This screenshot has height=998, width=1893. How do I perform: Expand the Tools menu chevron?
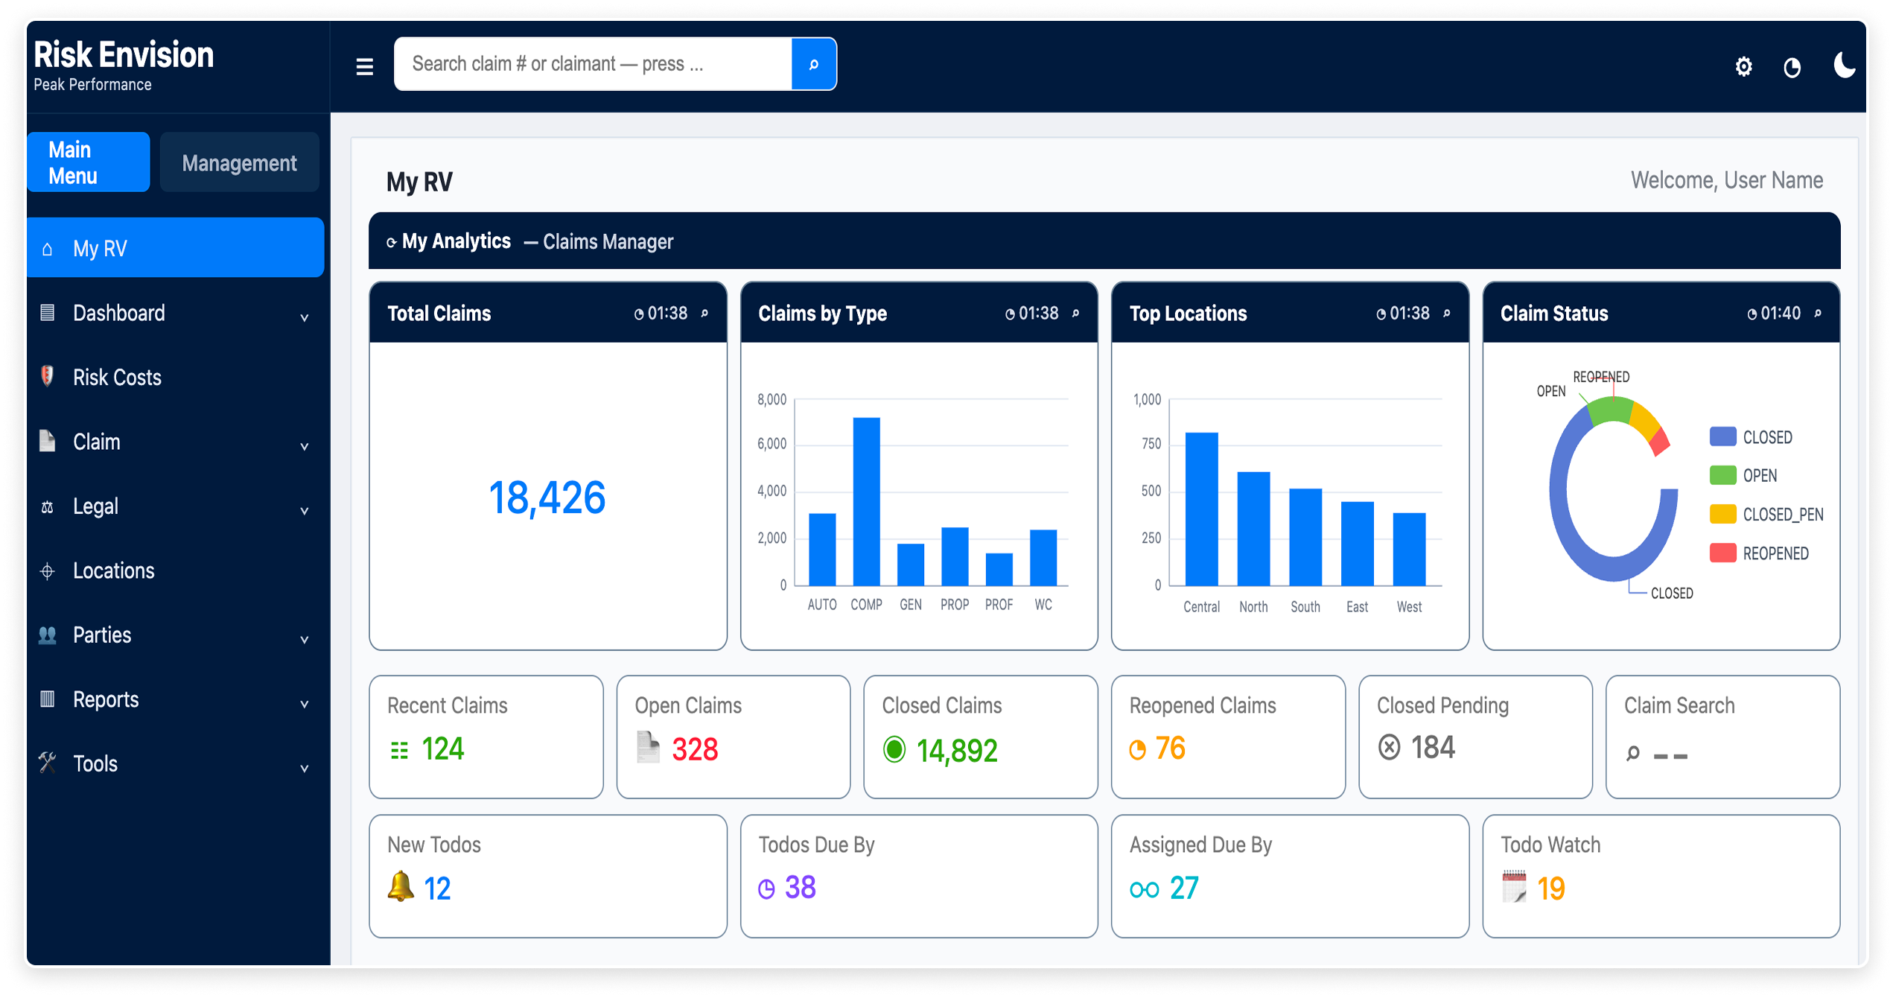pos(304,767)
